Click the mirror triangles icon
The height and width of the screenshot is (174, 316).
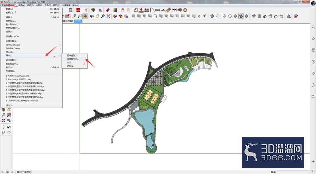click(x=289, y=16)
